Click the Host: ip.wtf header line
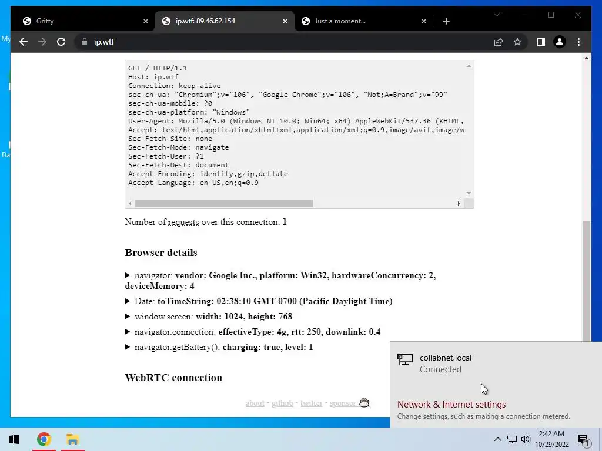The width and height of the screenshot is (602, 451). (153, 77)
